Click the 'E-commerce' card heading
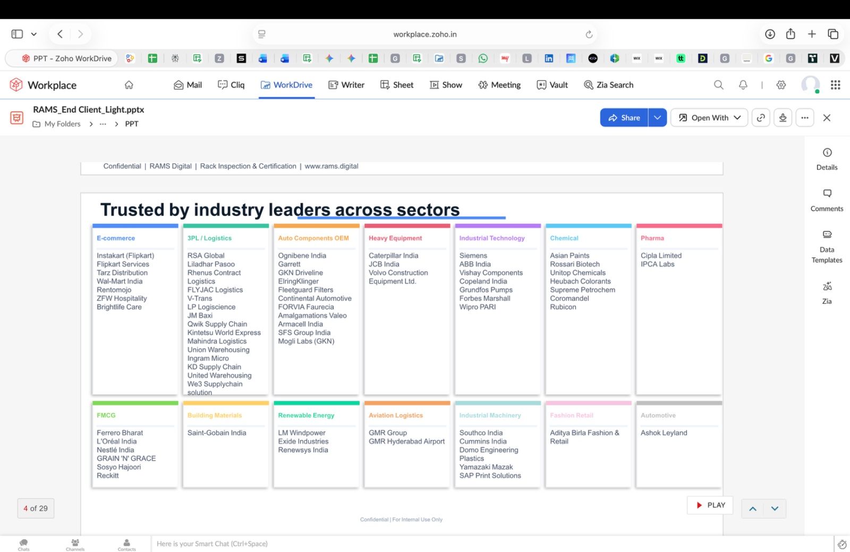Viewport: 850px width, 552px height. 116,238
